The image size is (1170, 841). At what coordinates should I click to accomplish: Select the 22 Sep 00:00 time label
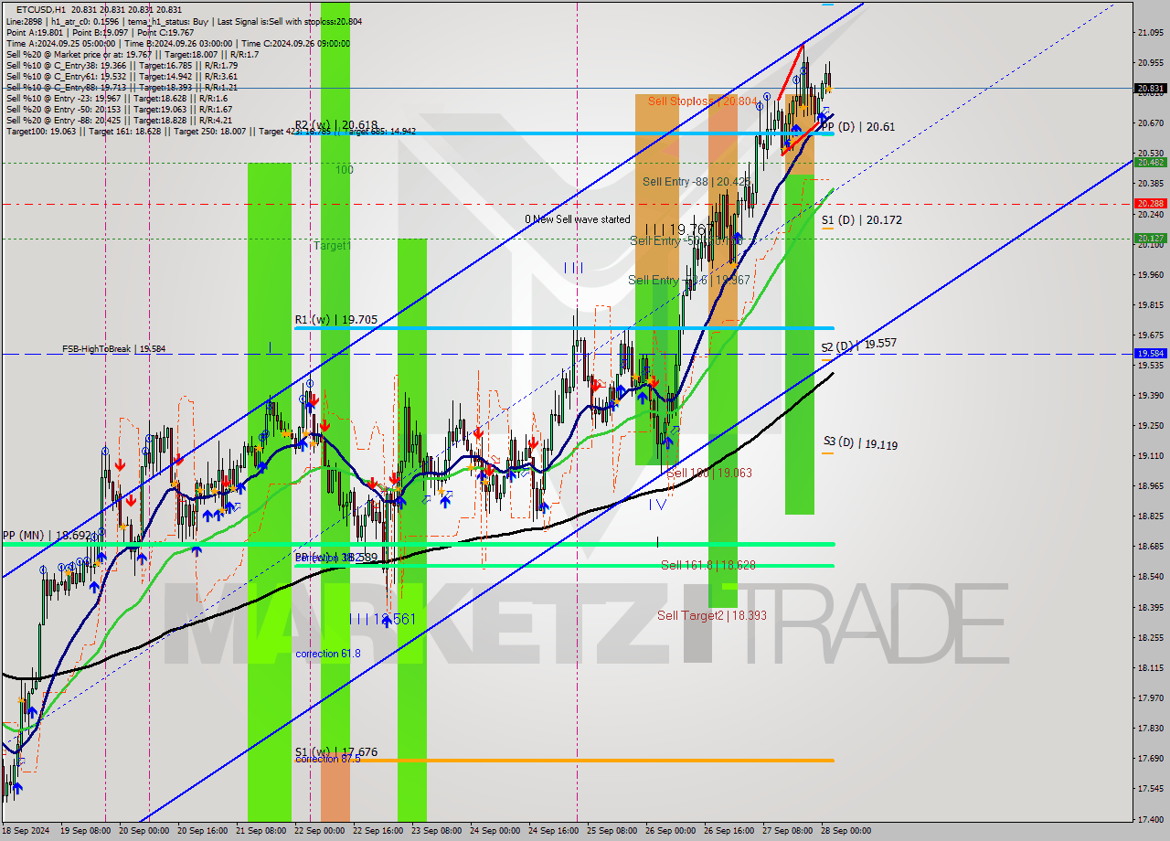coord(321,832)
